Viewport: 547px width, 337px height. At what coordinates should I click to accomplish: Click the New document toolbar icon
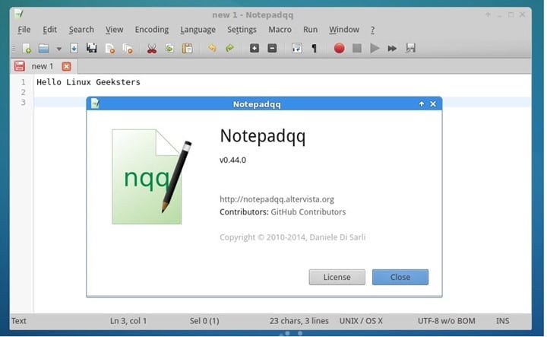(x=27, y=48)
